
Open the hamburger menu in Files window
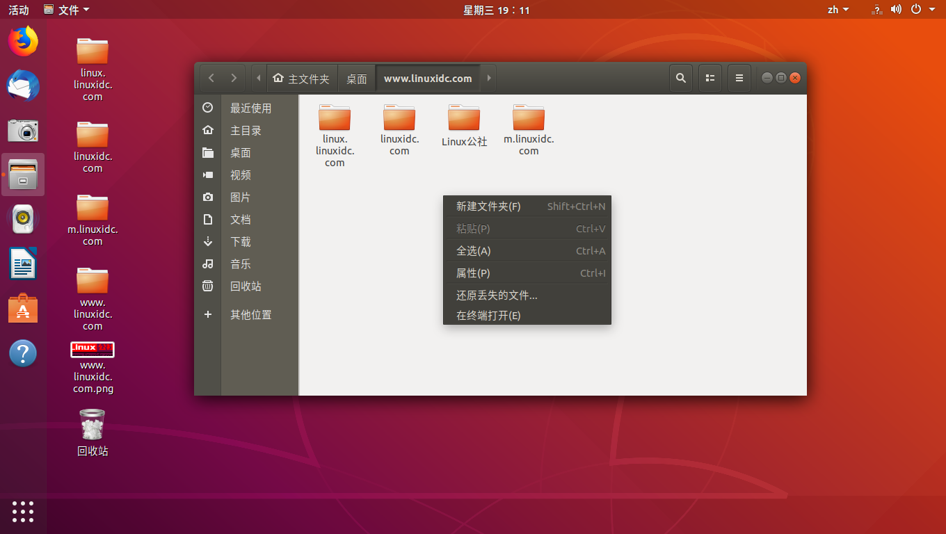tap(739, 78)
